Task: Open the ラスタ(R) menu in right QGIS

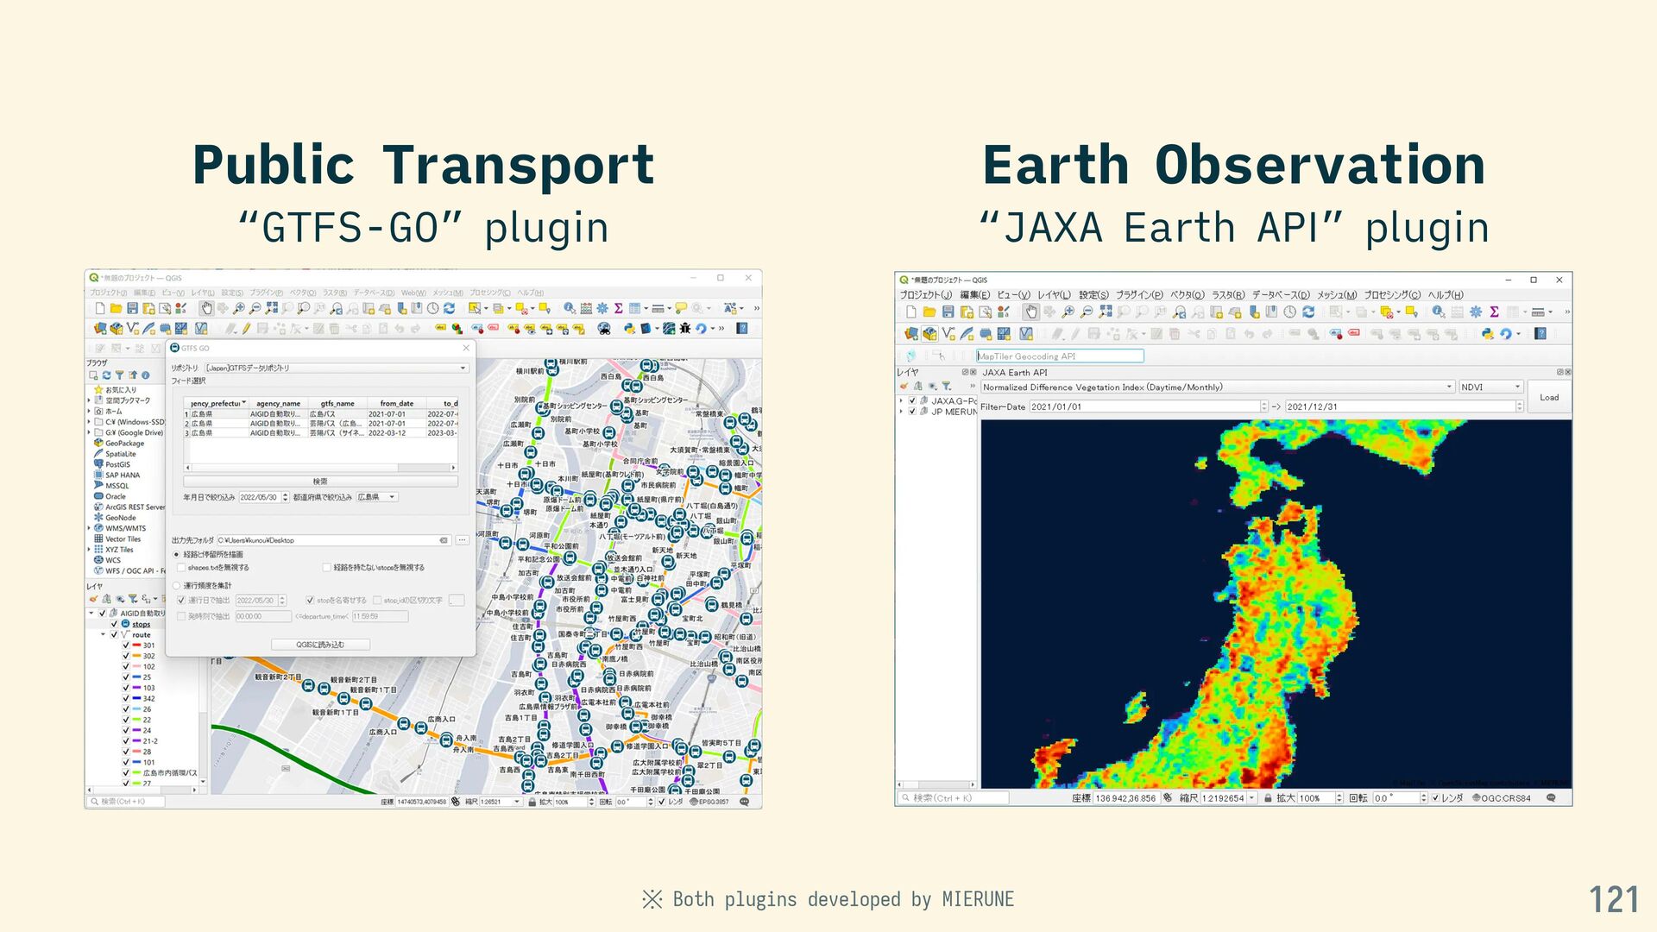Action: (1227, 295)
